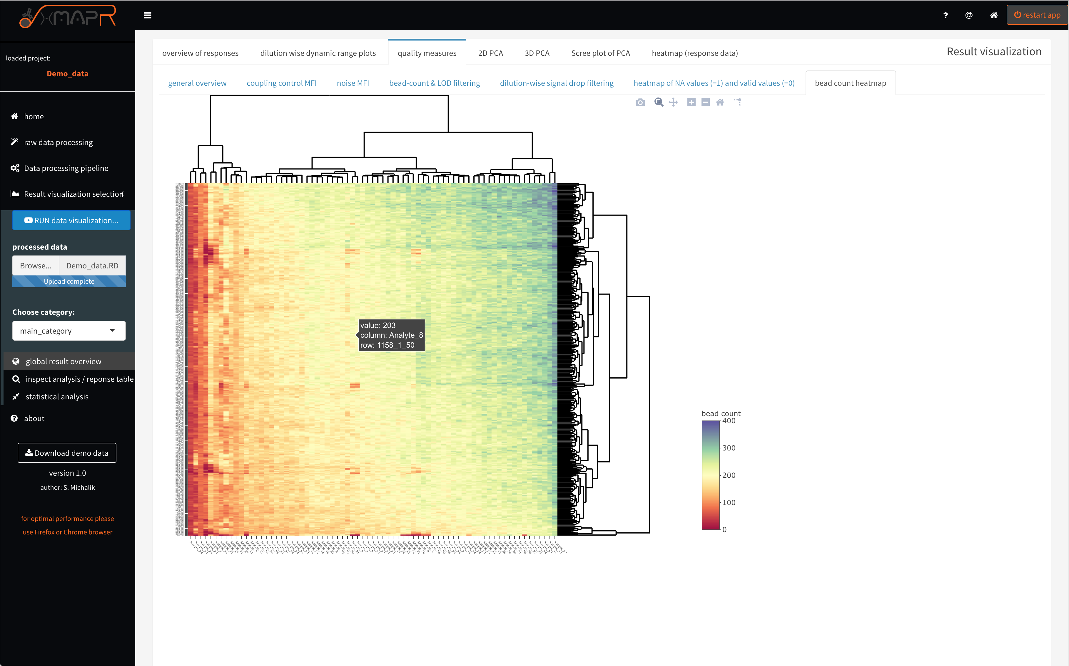
Task: Click the camera icon to download plot image
Action: tap(640, 102)
